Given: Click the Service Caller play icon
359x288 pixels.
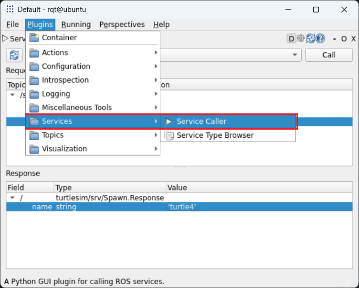Looking at the screenshot, I should pos(169,122).
